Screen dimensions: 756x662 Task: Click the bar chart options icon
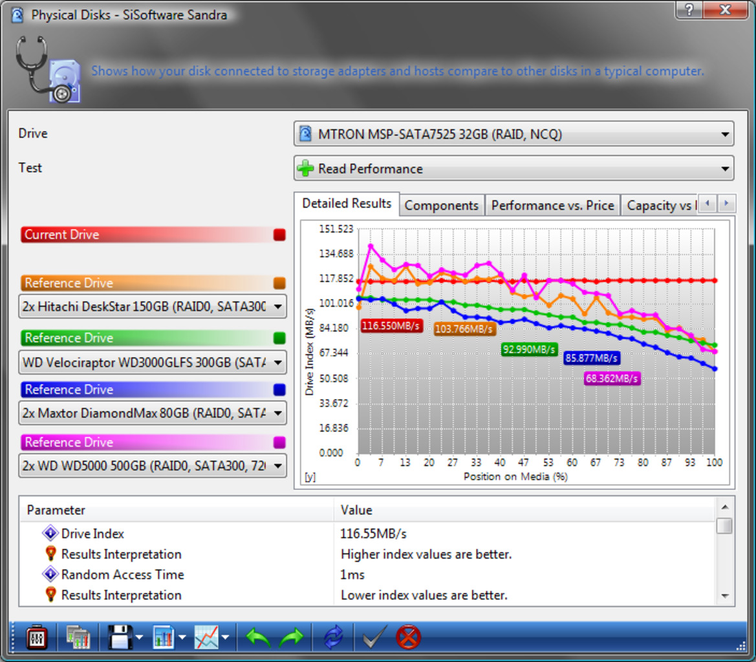click(164, 638)
